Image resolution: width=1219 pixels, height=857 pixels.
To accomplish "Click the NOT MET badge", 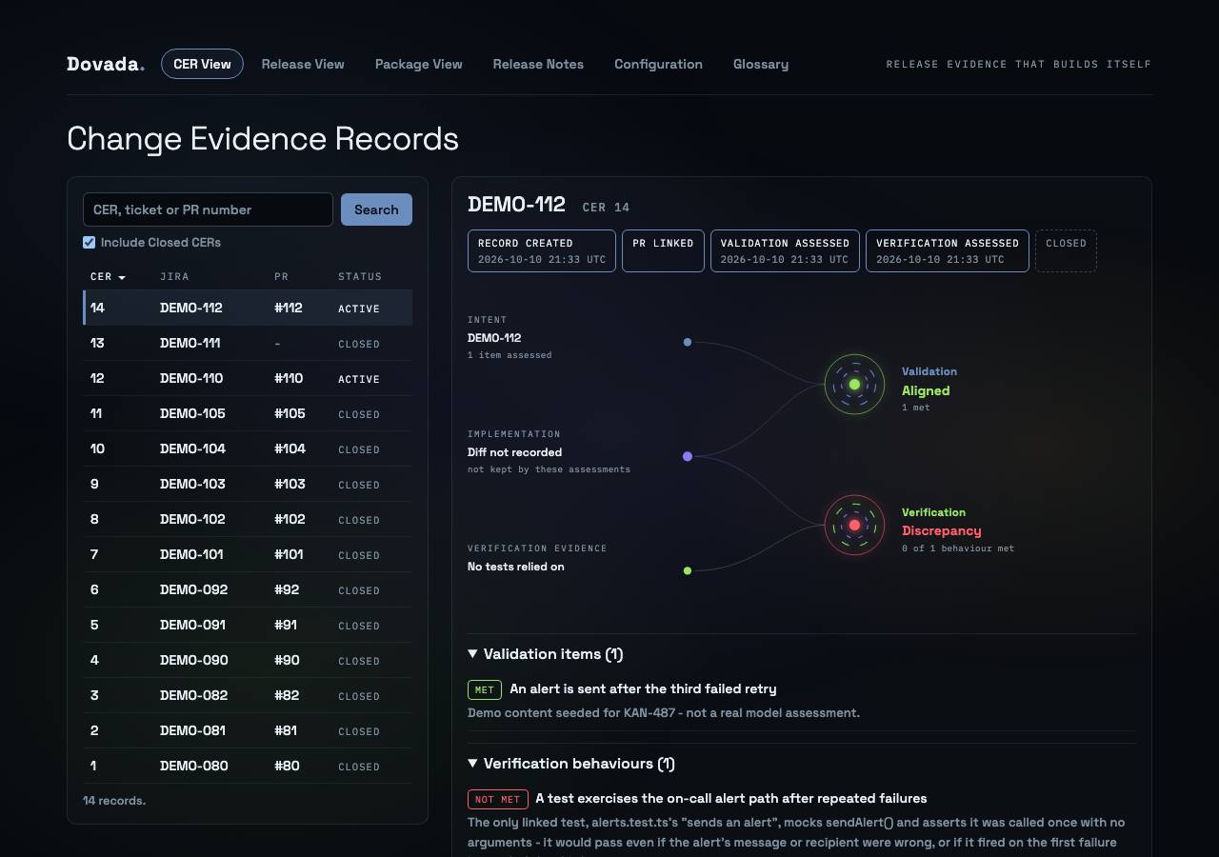I will 498,799.
